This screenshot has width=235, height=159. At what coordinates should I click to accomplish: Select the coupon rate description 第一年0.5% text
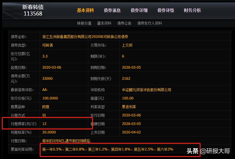[108, 149]
